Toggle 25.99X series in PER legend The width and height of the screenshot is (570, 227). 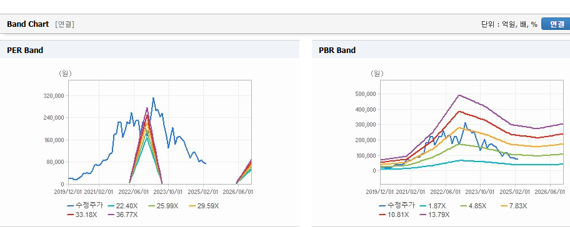click(x=164, y=206)
